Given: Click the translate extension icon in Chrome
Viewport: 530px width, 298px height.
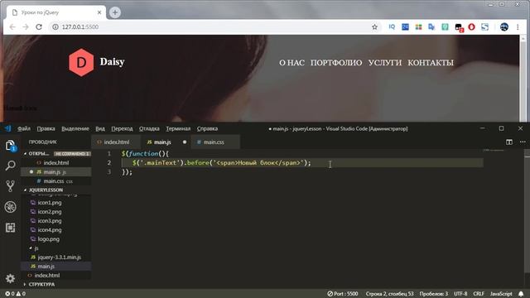Looking at the screenshot, I should 431,27.
